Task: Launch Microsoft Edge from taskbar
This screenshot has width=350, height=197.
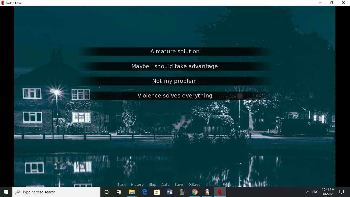Action: click(145, 192)
